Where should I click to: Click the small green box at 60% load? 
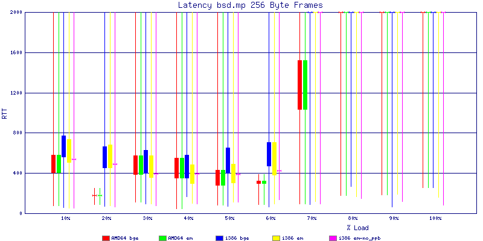pos(264,183)
